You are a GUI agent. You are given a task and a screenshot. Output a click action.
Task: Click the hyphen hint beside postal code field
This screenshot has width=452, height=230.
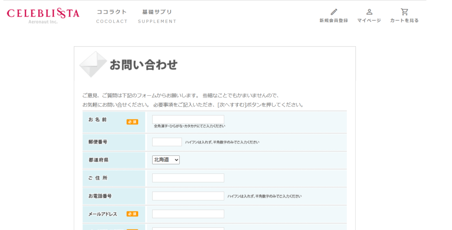coord(222,142)
